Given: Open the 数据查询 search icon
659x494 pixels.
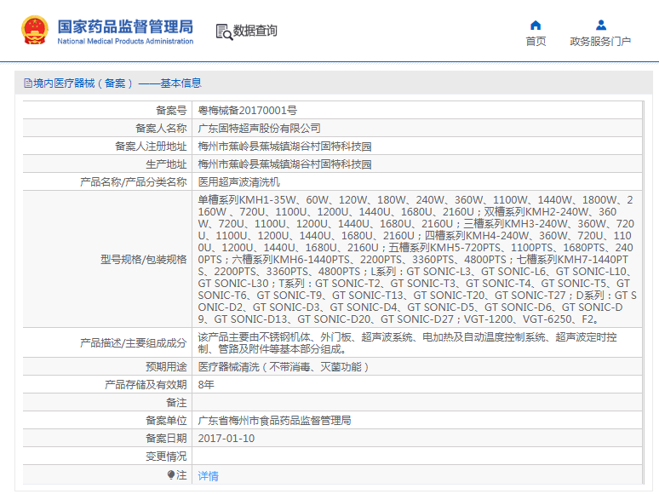Looking at the screenshot, I should point(224,32).
